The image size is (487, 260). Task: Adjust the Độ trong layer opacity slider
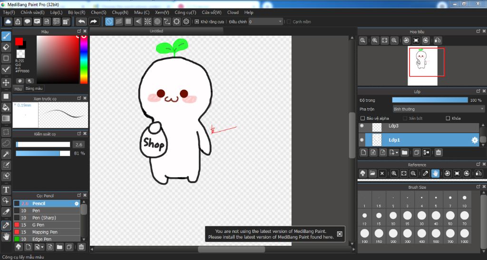click(x=430, y=100)
